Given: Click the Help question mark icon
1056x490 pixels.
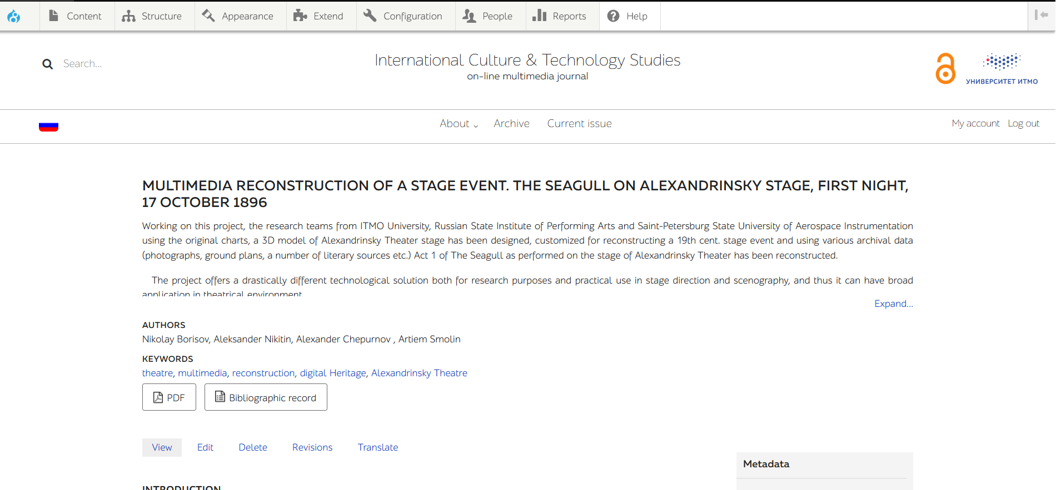Looking at the screenshot, I should click(x=614, y=16).
